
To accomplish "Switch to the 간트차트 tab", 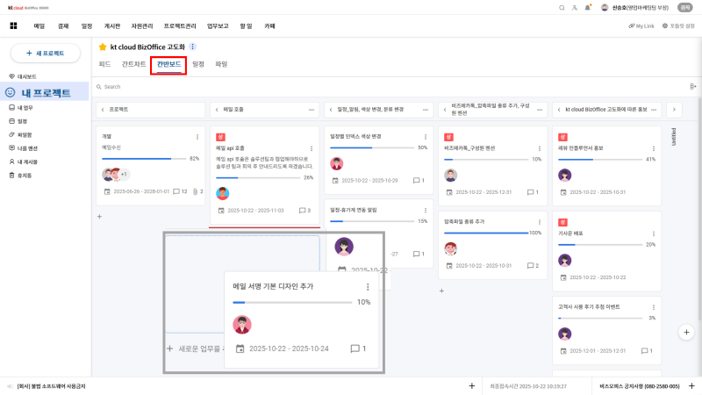I will click(133, 64).
